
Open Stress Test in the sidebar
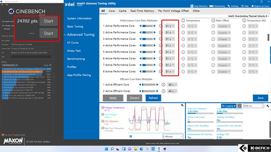pos(74,51)
